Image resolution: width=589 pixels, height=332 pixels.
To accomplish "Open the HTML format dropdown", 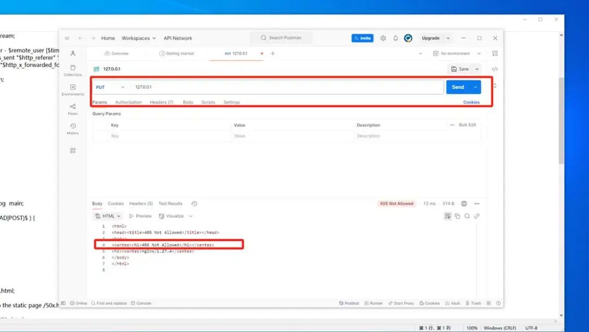I will [x=108, y=216].
